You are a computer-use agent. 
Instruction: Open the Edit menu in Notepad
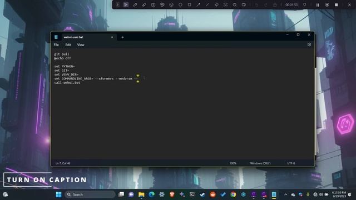(x=68, y=45)
